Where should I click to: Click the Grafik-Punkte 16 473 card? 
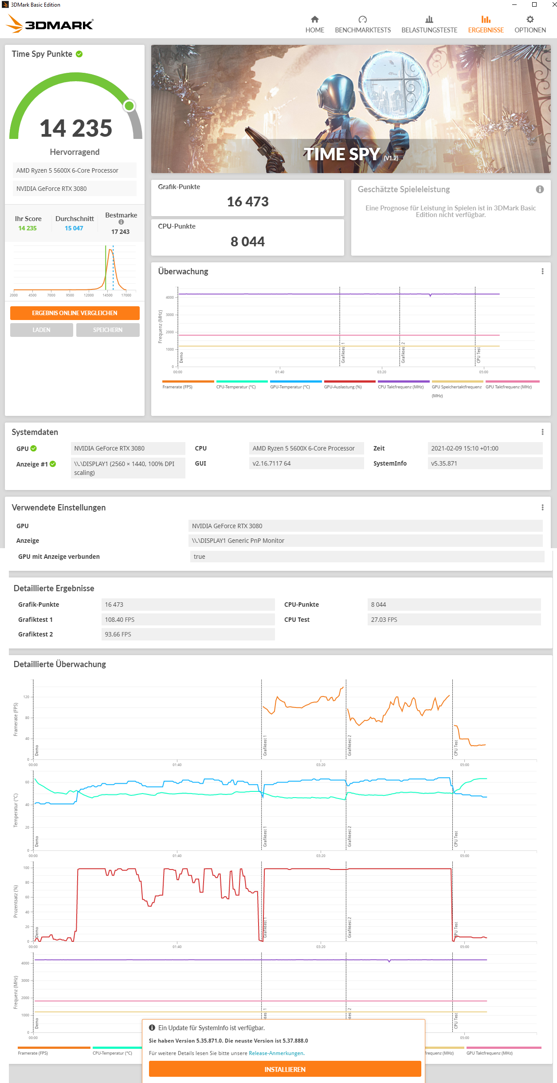pos(247,198)
